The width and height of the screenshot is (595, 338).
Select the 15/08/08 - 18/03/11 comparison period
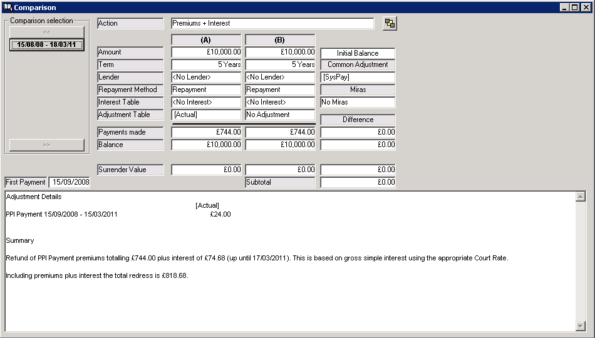(47, 44)
